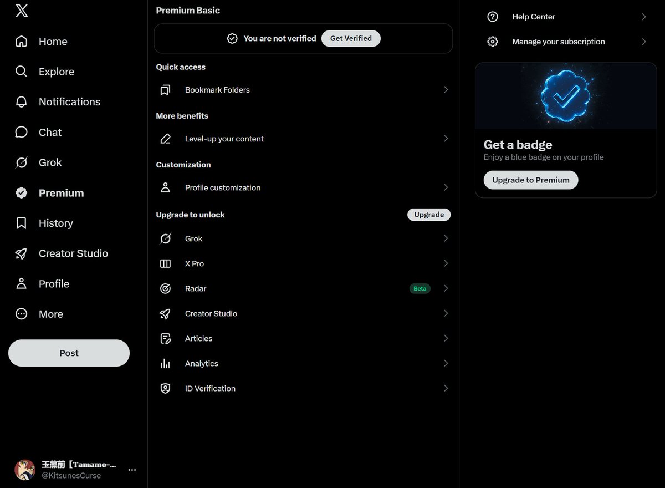Screen dimensions: 665x488
Task: Click the Creator Studio rocket icon in list
Action: click(165, 313)
